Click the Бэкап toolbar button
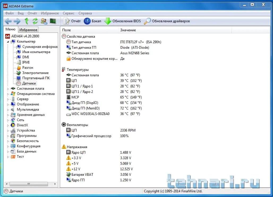 [x=93, y=21]
